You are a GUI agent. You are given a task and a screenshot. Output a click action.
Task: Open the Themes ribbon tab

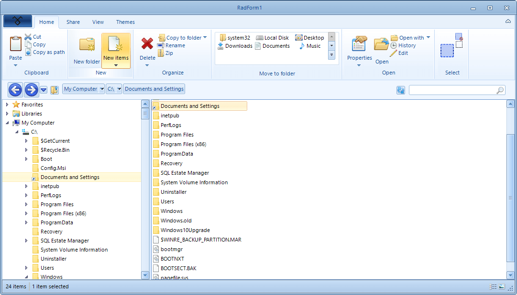pos(125,22)
